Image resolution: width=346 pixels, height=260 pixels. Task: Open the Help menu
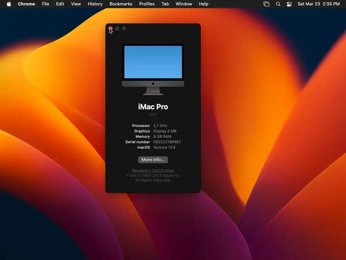click(x=203, y=4)
